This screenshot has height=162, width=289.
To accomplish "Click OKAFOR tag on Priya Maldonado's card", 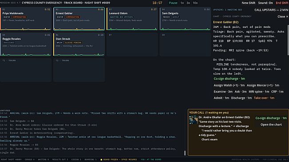I will point(7,17).
